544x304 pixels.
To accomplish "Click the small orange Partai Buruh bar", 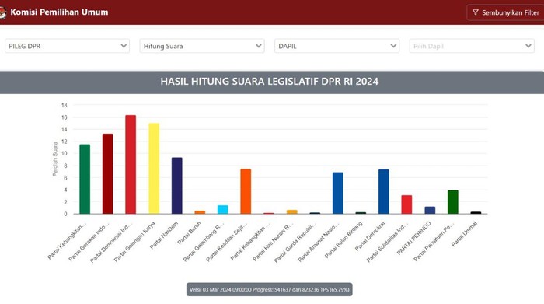I will (x=200, y=212).
